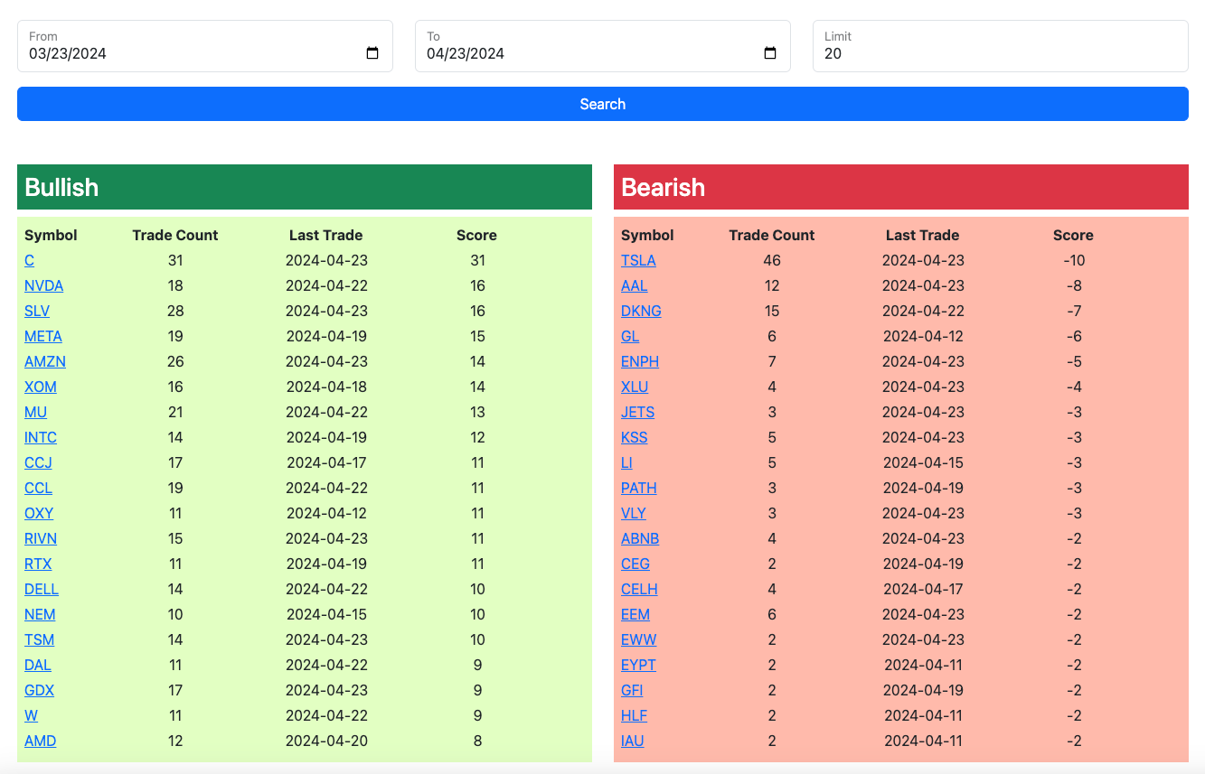
Task: Open the W symbol link
Action: 31,715
